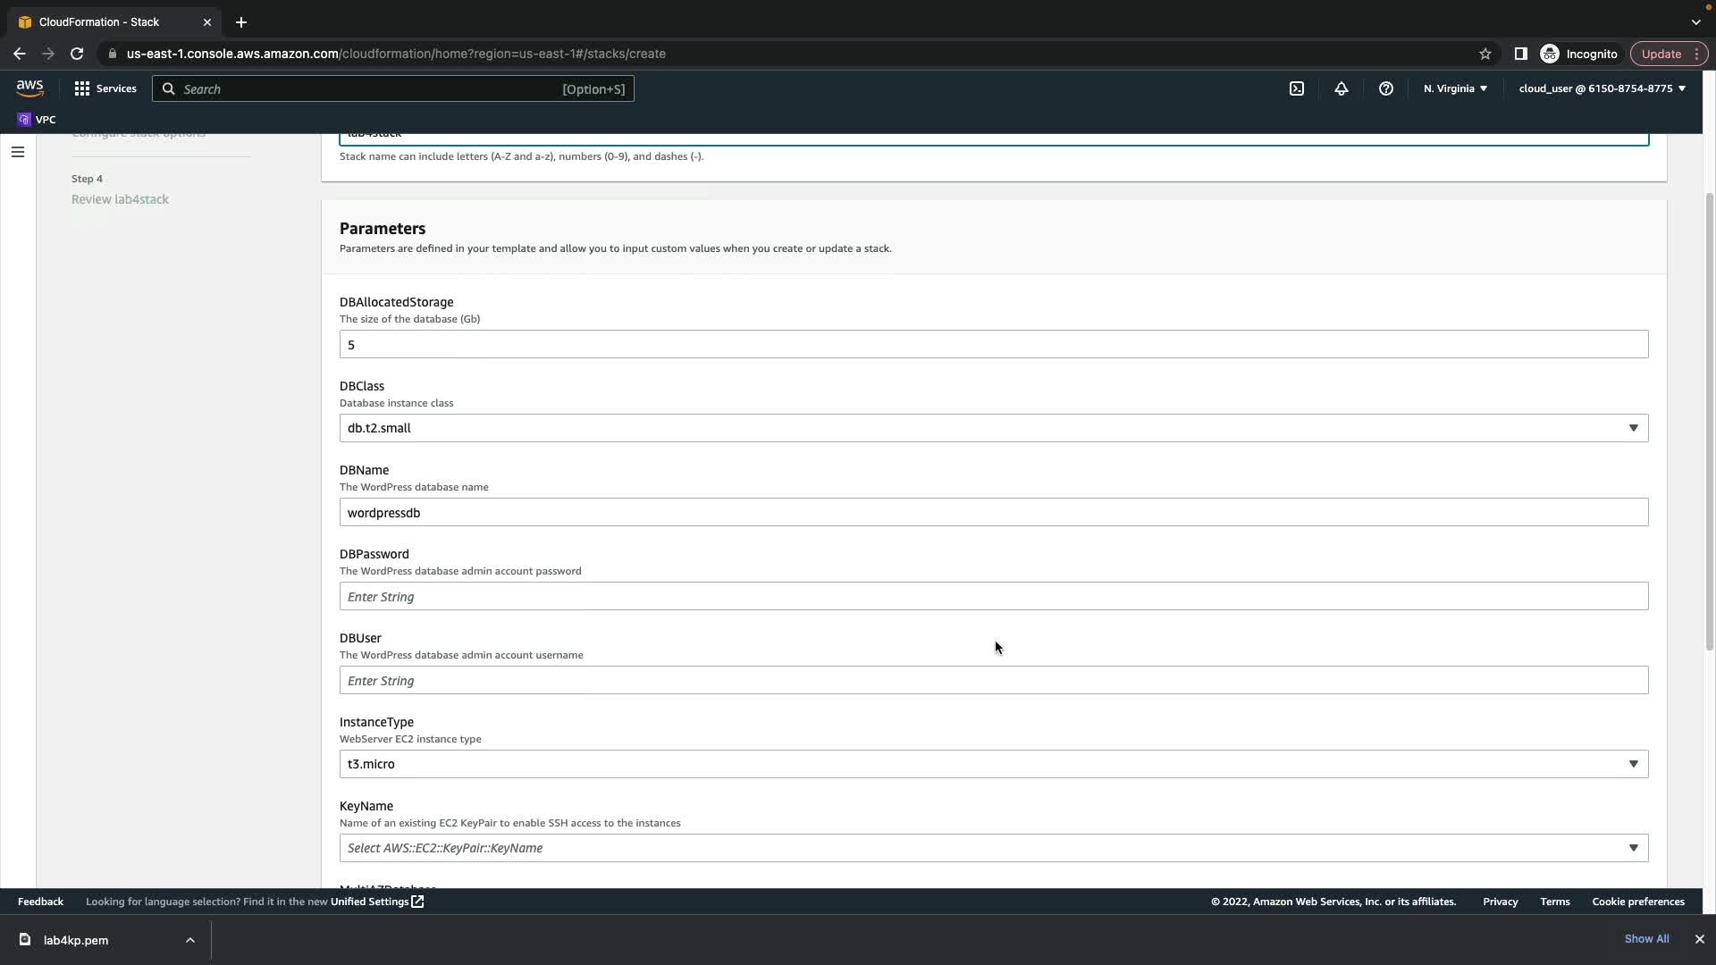Open a new browser tab
The width and height of the screenshot is (1716, 965).
click(x=240, y=21)
